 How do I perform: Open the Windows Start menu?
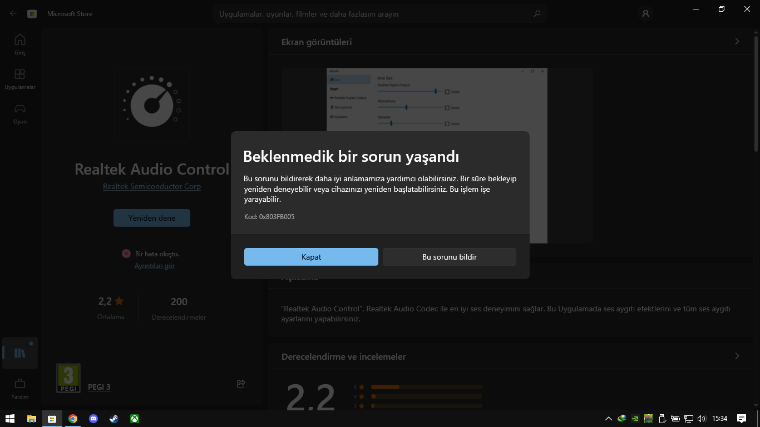click(10, 419)
